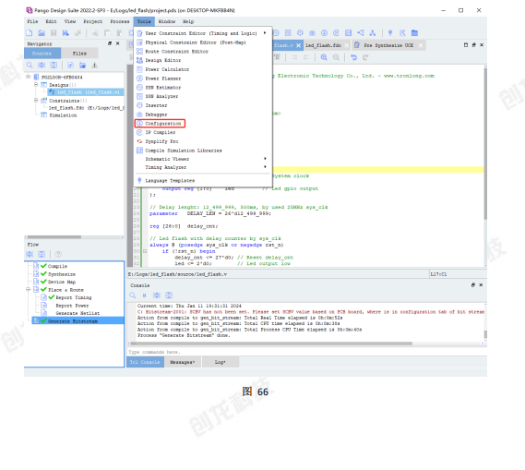
Task: Click the Undo arrow in editor toolbar
Action: click(x=353, y=57)
